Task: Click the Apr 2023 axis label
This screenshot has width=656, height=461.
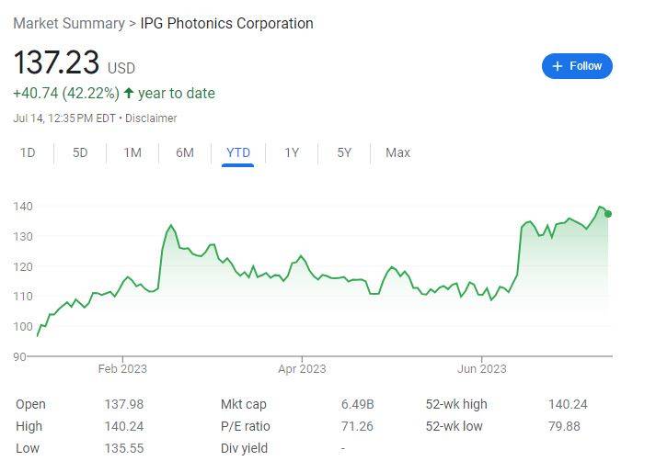Action: (302, 369)
